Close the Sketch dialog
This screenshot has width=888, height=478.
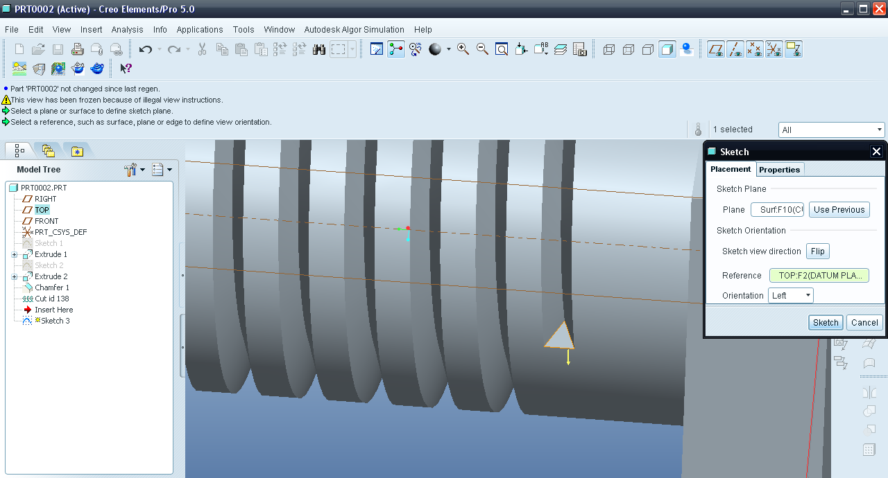coord(876,152)
